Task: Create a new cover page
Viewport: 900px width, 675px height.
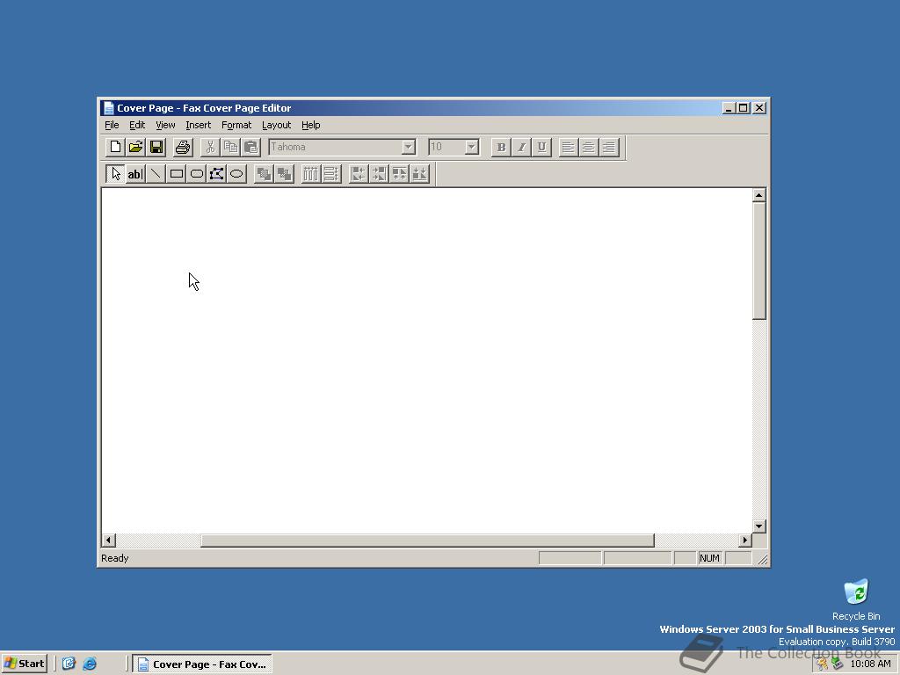Action: click(115, 147)
